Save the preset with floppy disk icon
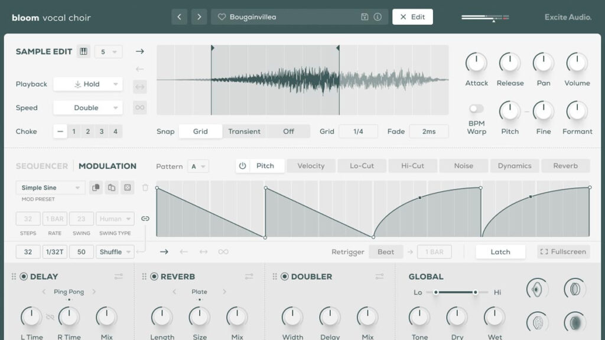 tap(365, 17)
